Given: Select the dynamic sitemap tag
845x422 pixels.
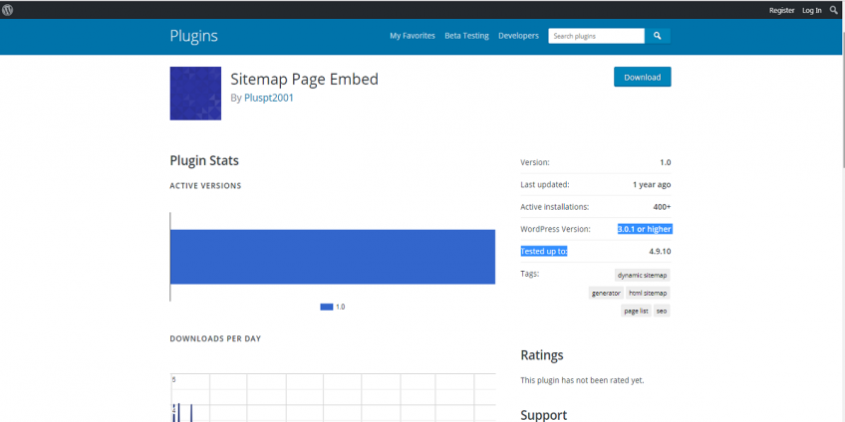Looking at the screenshot, I should 643,275.
